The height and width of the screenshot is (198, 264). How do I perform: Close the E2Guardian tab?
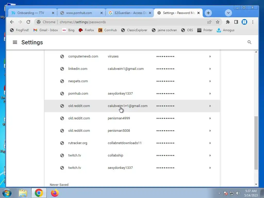point(150,13)
